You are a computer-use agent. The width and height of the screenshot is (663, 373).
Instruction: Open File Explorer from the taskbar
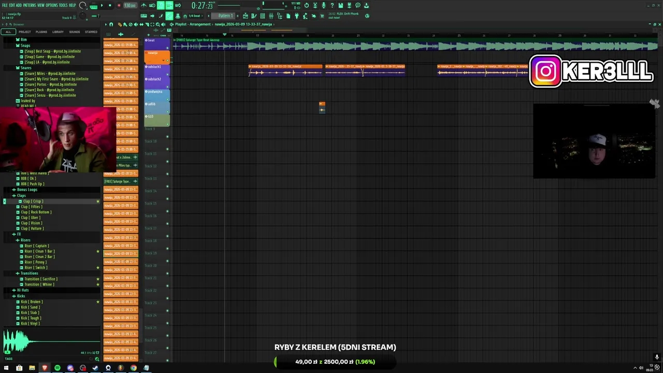pos(32,368)
